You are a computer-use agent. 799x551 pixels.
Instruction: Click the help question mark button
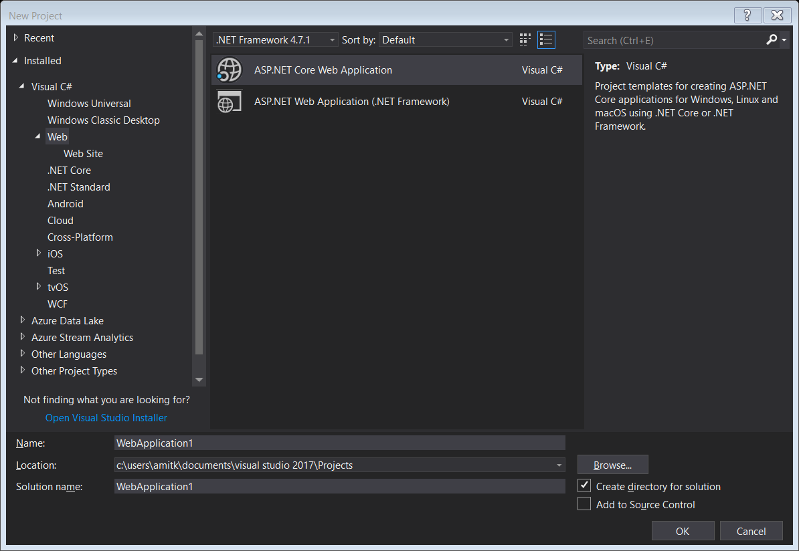tap(747, 15)
